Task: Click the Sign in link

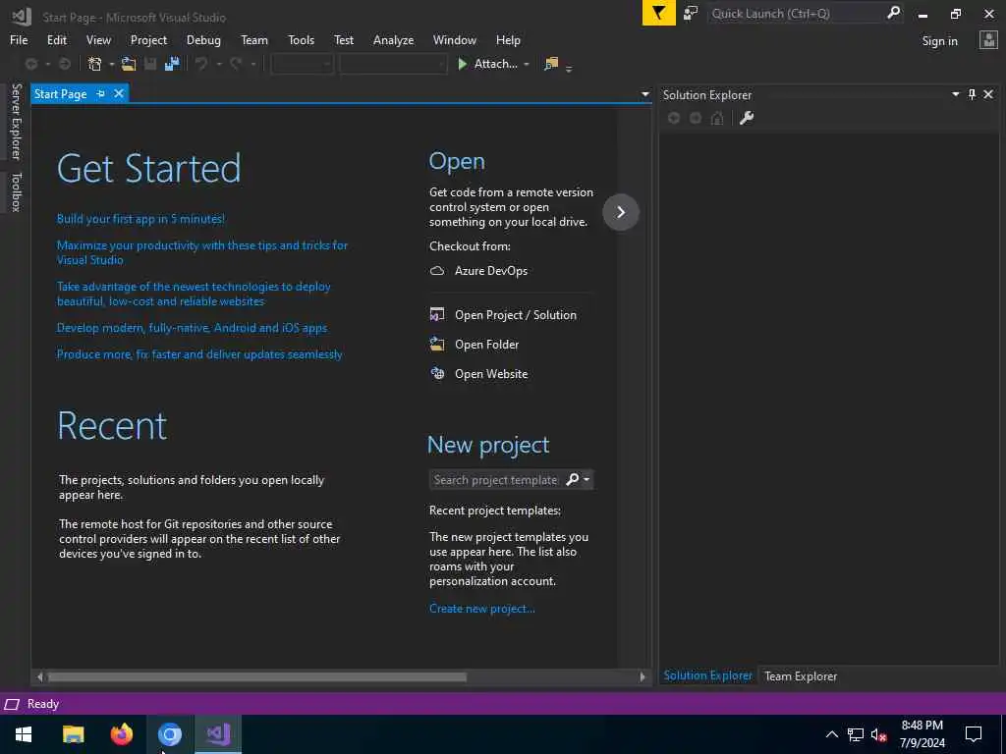Action: [x=939, y=40]
